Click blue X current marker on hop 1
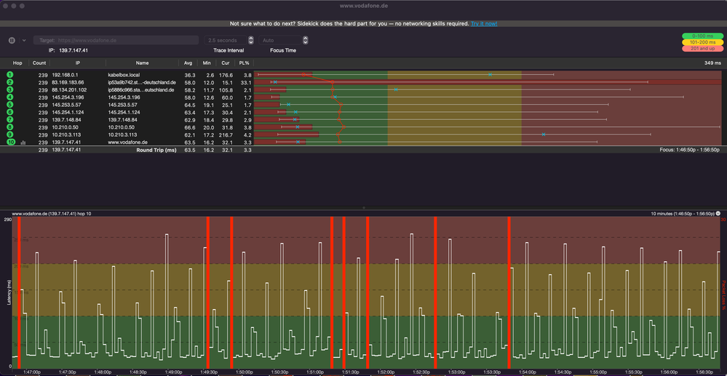This screenshot has width=727, height=376. 490,75
